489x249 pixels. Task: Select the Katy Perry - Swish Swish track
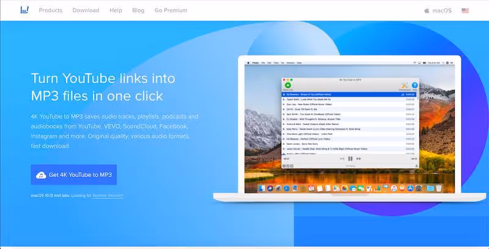tap(349, 129)
